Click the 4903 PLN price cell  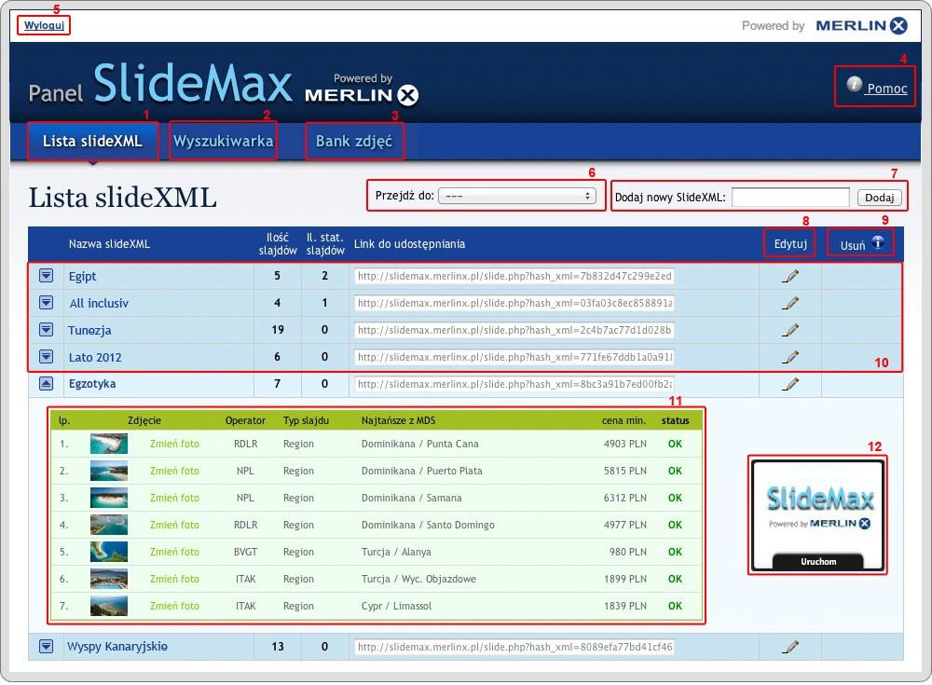pos(624,444)
